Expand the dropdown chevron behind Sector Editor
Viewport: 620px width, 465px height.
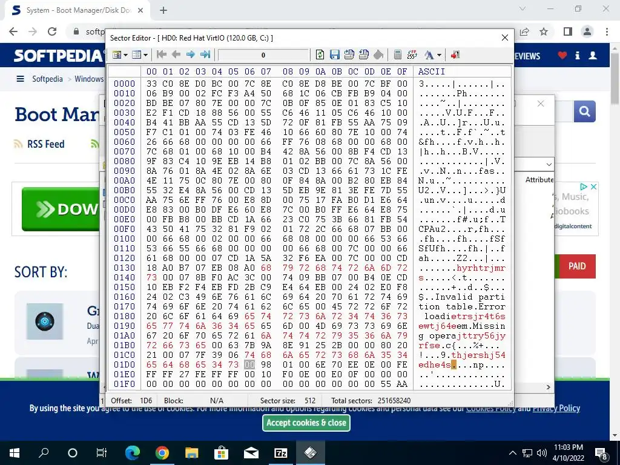click(549, 164)
